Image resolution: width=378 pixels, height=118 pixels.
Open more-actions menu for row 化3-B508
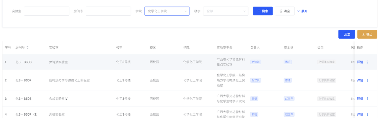click(367, 99)
